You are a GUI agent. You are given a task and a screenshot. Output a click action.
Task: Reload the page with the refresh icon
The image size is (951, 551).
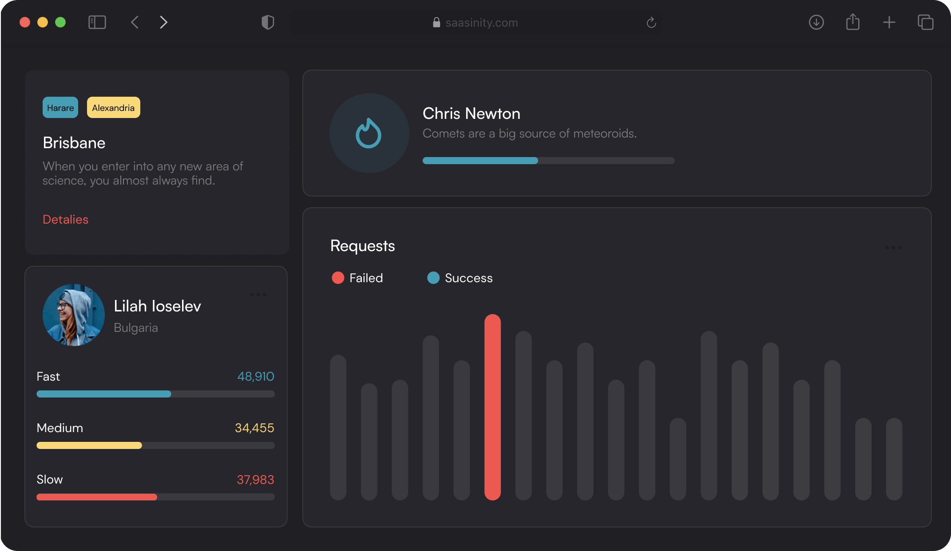click(651, 23)
